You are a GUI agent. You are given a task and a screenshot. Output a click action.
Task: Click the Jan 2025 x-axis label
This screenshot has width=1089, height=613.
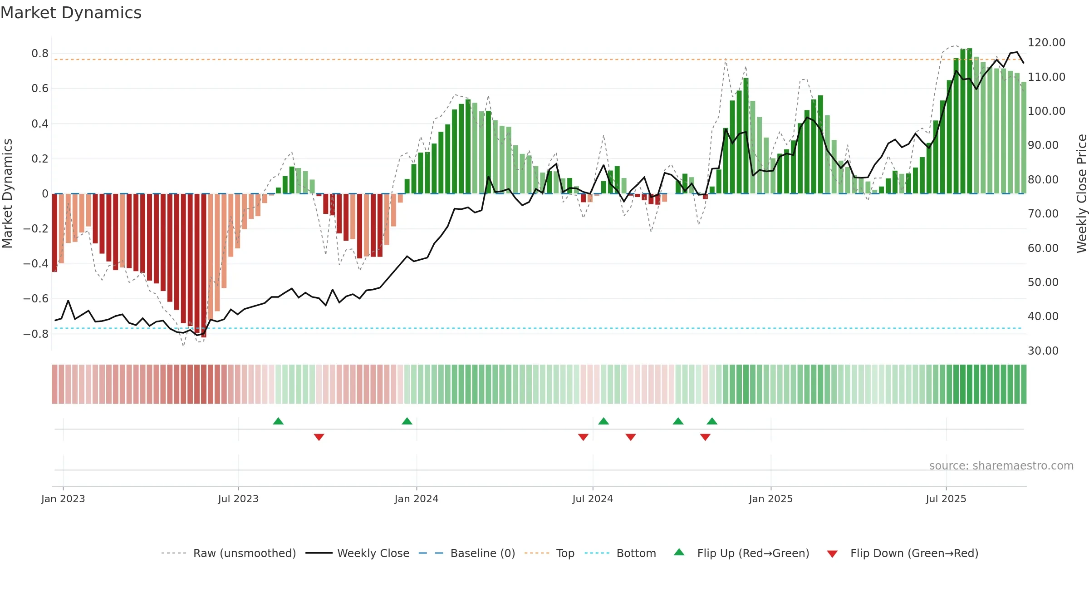771,499
